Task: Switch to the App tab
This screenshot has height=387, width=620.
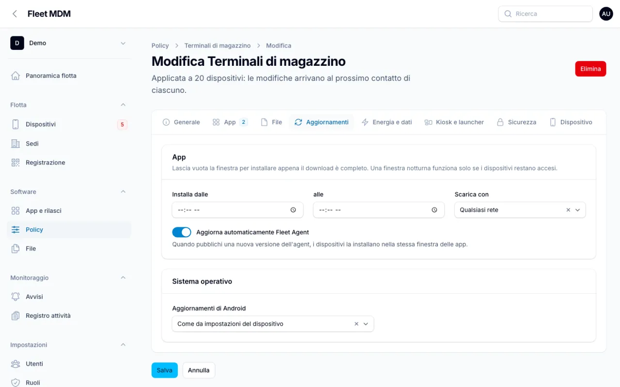Action: [x=230, y=122]
